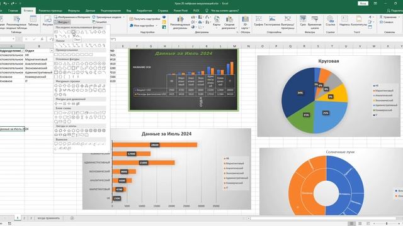
Task: Click the fx insert function icon
Action: [x=42, y=39]
